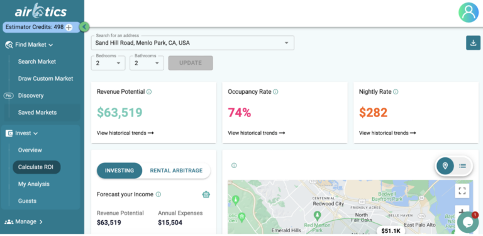This screenshot has height=236, width=483.
Task: Select the RENTAL ARBITRAGE mode
Action: tap(176, 171)
